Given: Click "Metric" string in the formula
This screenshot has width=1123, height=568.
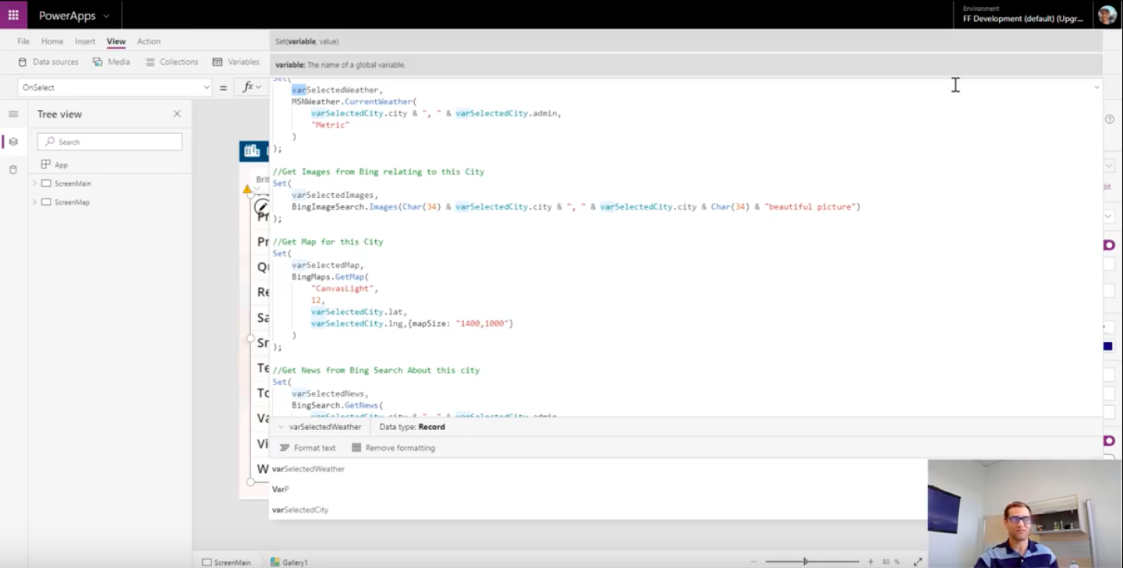Looking at the screenshot, I should click(x=330, y=125).
